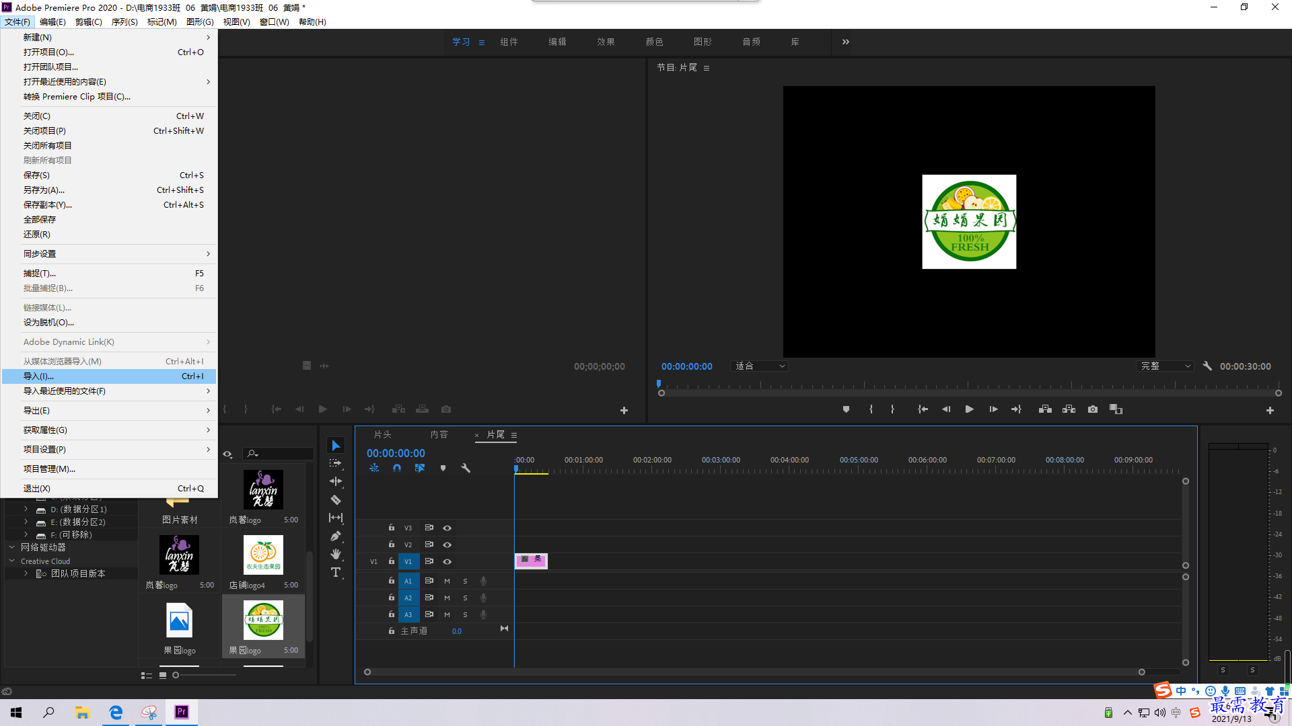This screenshot has height=726, width=1292.
Task: Select 果园logo thumbnail in project panel
Action: [263, 620]
